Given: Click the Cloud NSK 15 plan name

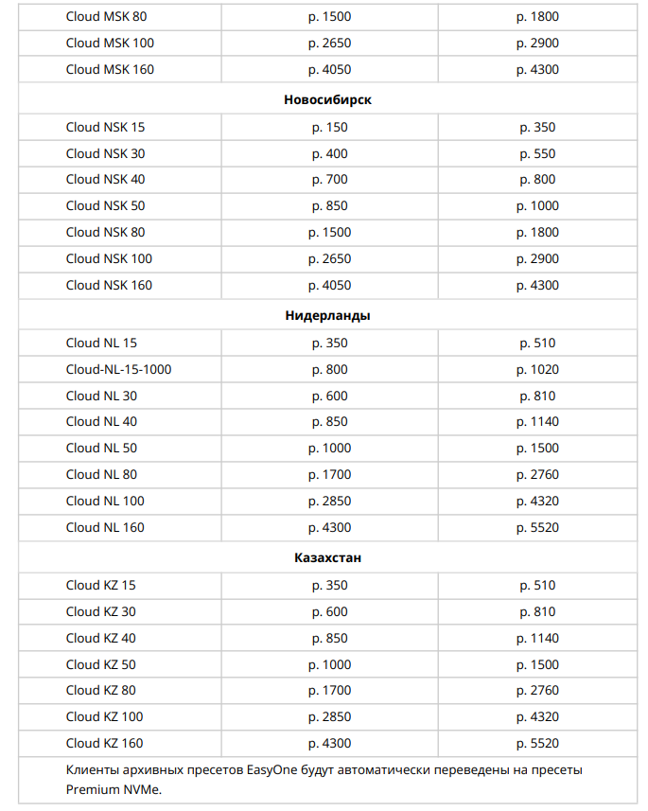Looking at the screenshot, I should (x=105, y=127).
